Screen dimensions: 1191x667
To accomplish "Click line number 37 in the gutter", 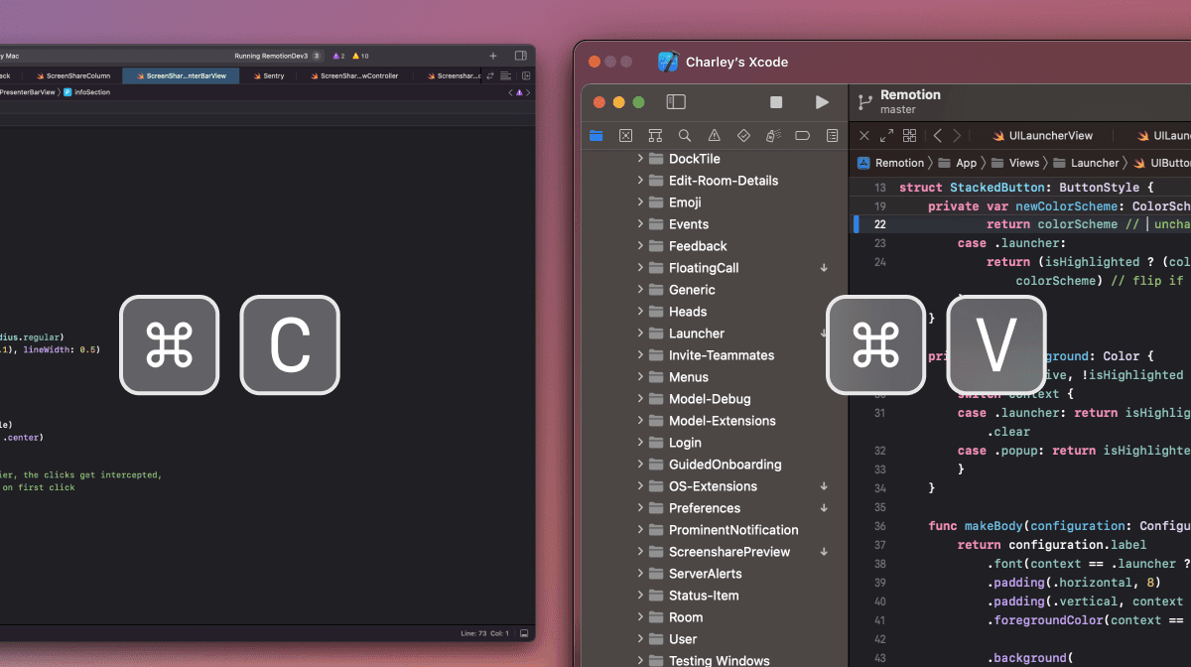I will point(879,545).
